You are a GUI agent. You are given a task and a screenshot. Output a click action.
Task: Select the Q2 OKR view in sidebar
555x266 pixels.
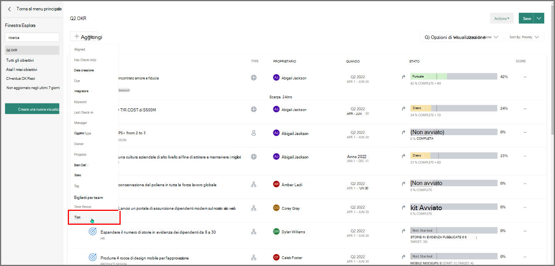[x=32, y=50]
